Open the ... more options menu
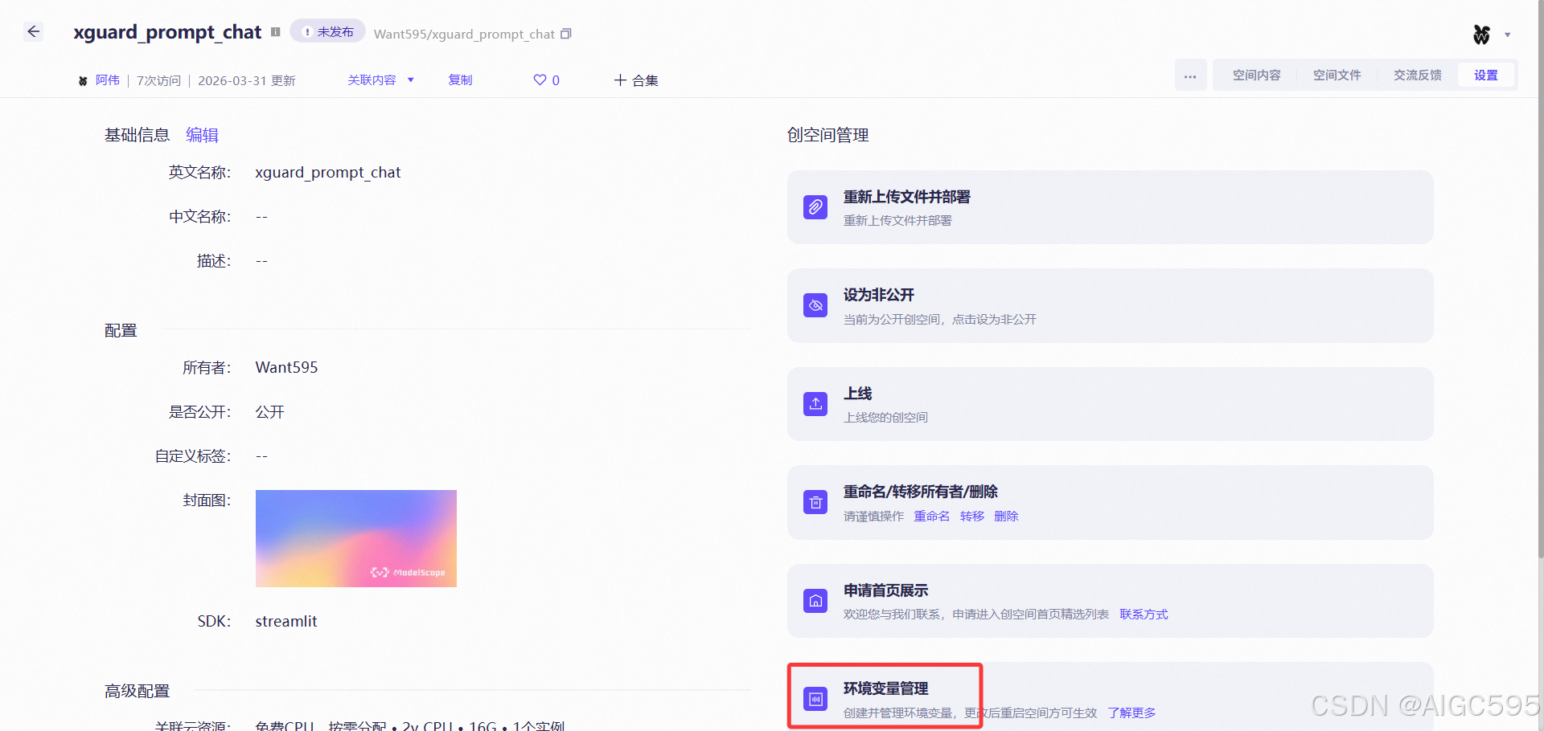 click(x=1190, y=75)
